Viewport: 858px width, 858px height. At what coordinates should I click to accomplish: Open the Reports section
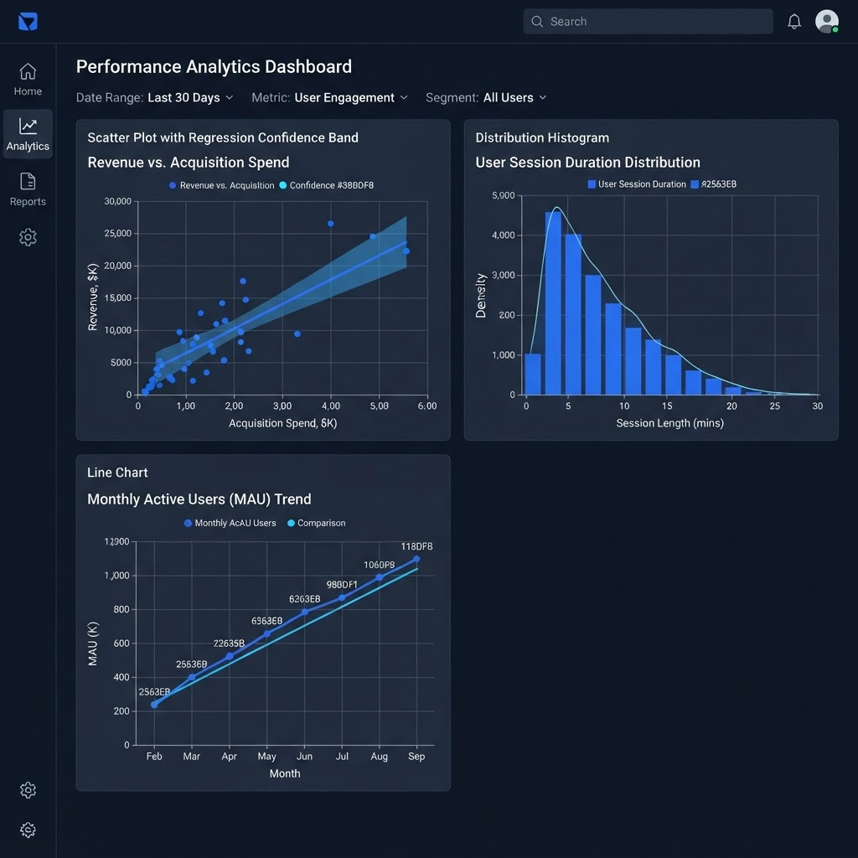(x=28, y=189)
